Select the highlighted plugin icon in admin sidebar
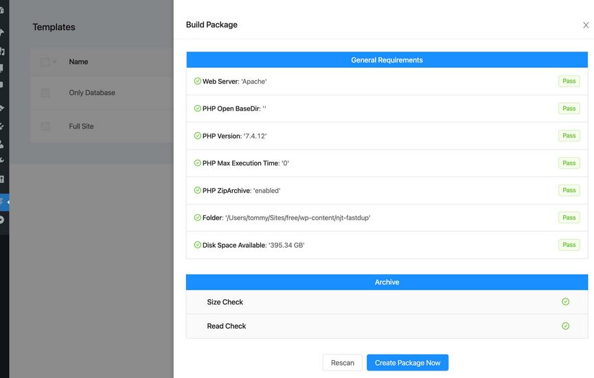This screenshot has width=594, height=378. pos(3,202)
